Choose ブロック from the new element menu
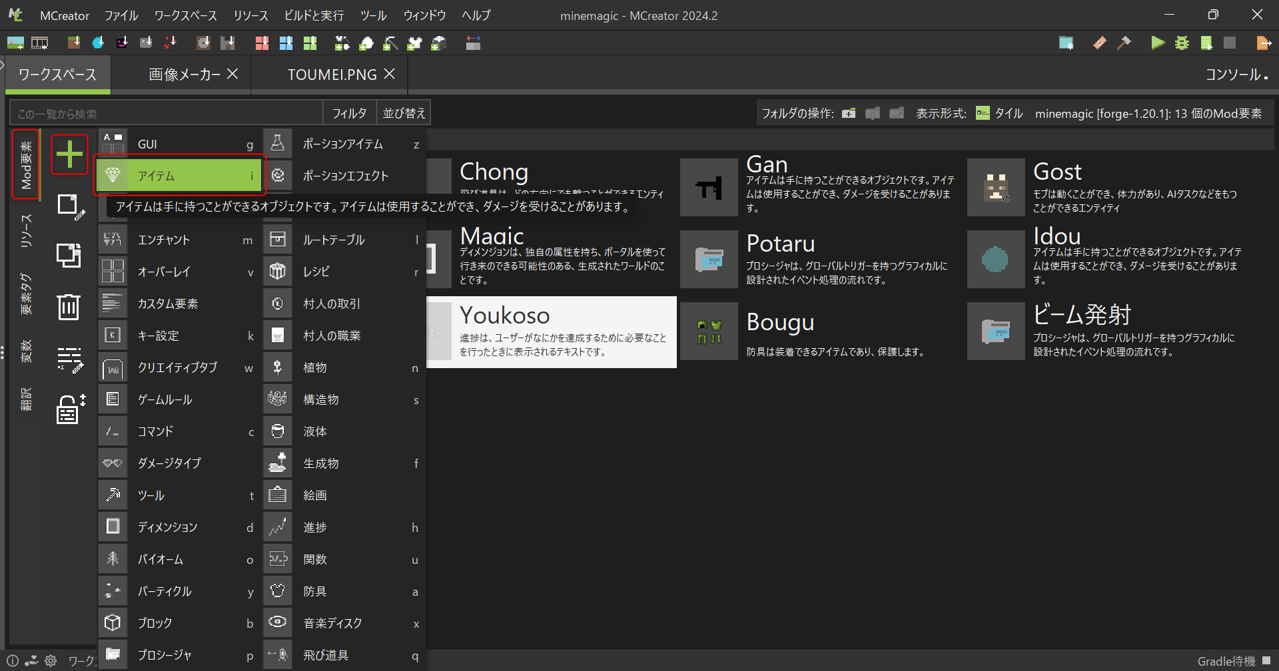 [x=179, y=623]
